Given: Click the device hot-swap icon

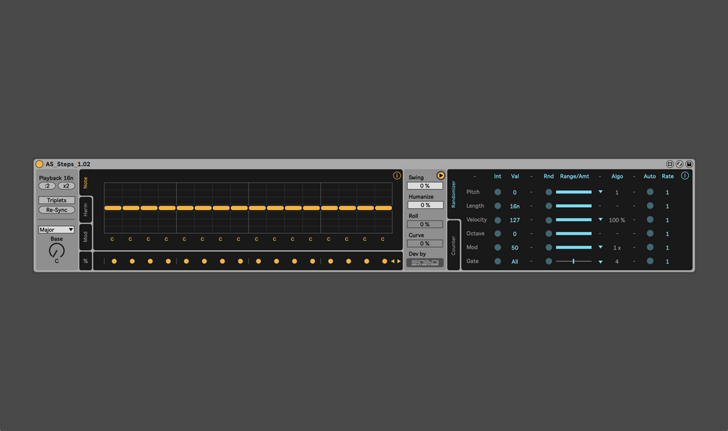Looking at the screenshot, I should tap(679, 164).
